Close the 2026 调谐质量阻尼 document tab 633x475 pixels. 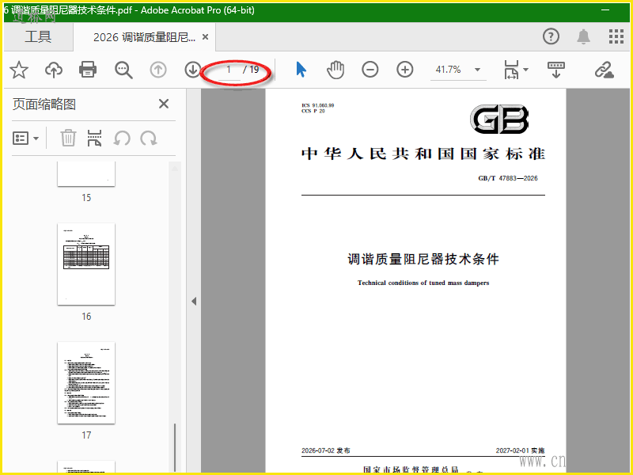coord(205,37)
